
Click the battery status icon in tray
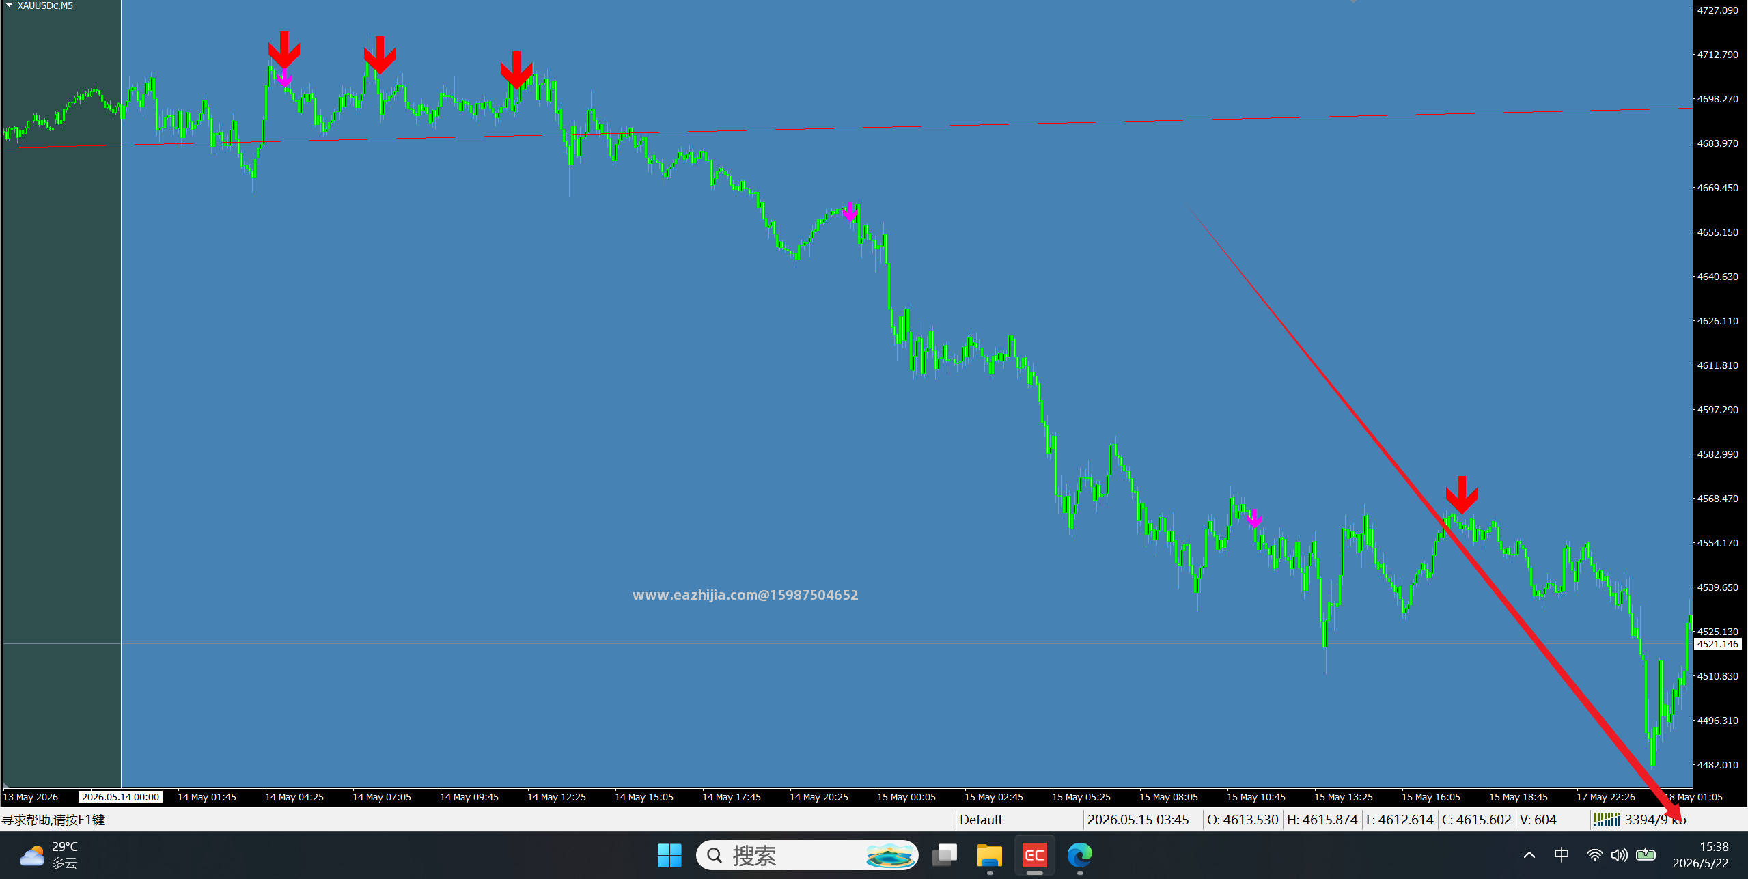tap(1646, 854)
